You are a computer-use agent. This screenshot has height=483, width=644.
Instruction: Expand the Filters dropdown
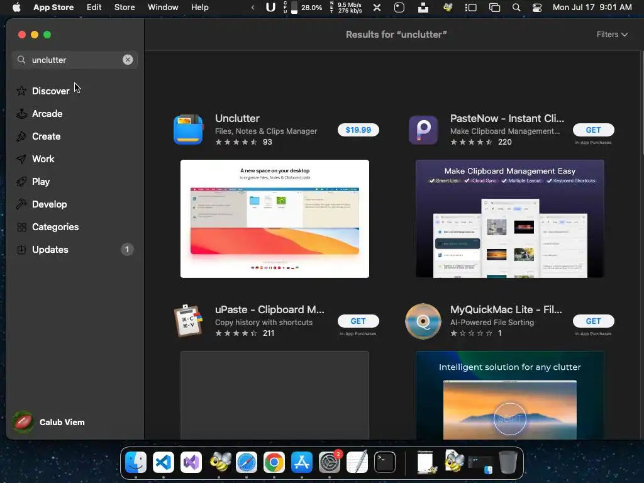612,35
